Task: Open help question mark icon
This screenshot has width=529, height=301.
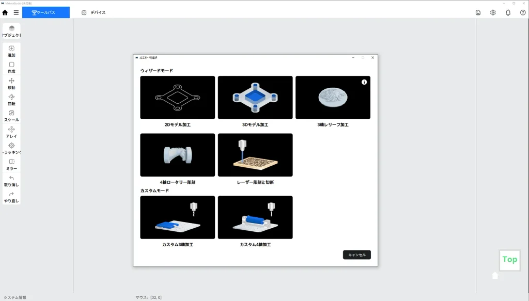Action: (x=523, y=12)
